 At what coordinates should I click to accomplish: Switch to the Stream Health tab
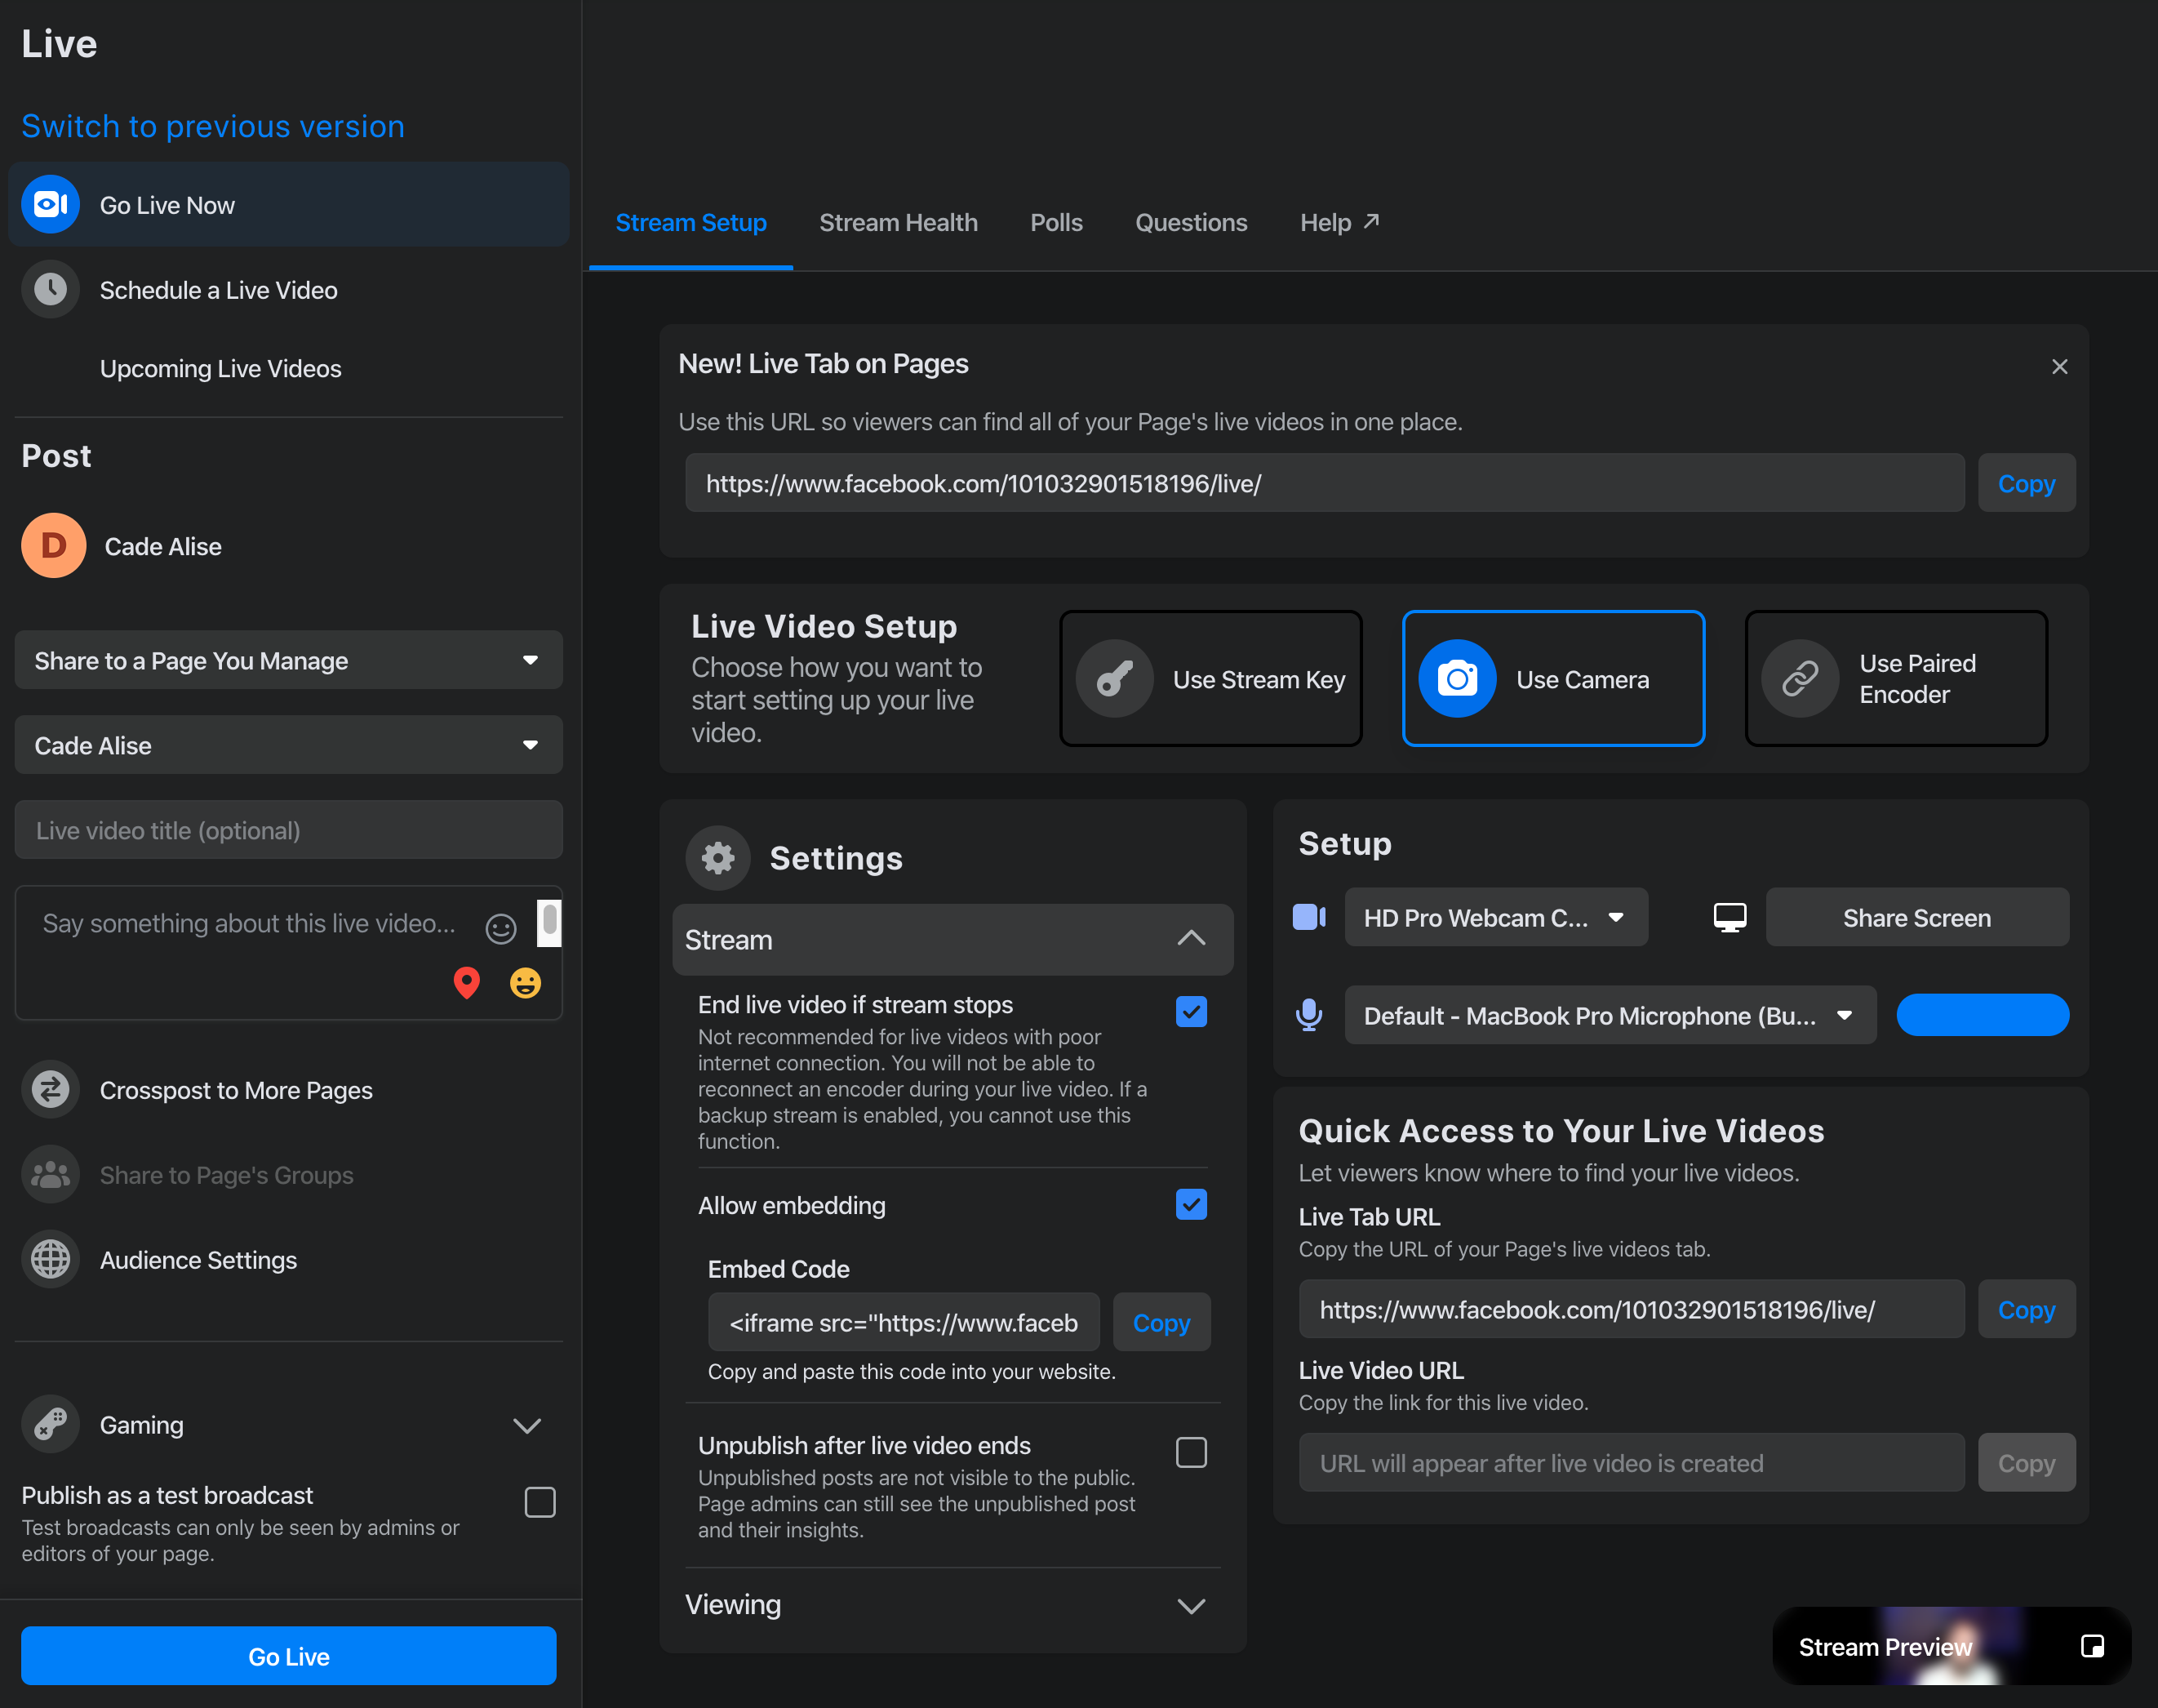(899, 223)
